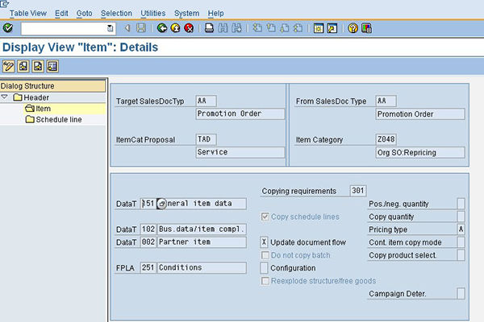484x322 pixels.
Task: Click the From SalesDoc Type AA field
Action: pos(386,101)
